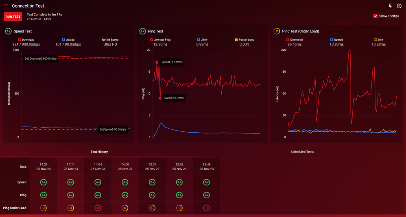This screenshot has width=406, height=217.
Task: Click the Speed Test Upload legend swatch
Action: point(63,40)
